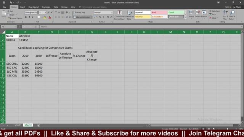The height and width of the screenshot is (137, 244).
Task: Apply the yellow fill color
Action: [x=45, y=17]
